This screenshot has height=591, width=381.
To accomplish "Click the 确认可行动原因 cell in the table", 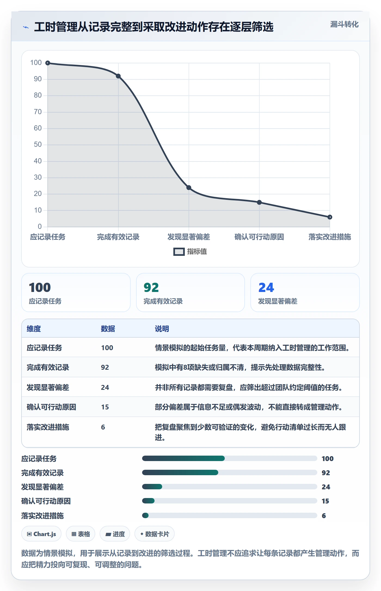I will (x=51, y=407).
